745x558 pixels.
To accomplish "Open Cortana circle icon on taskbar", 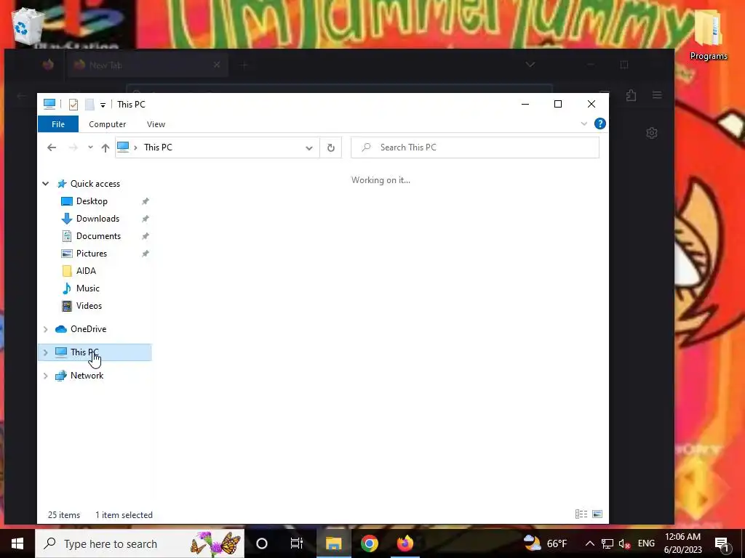I will click(x=262, y=543).
